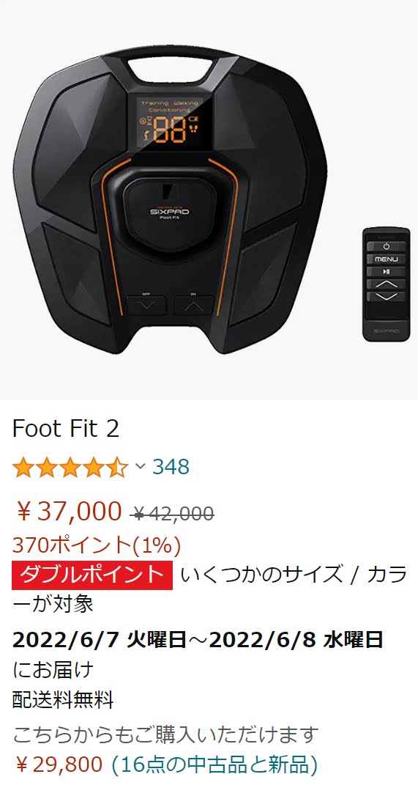The width and height of the screenshot is (418, 796).
Task: Click the ¥29,800 alternative price
Action: pyautogui.click(x=59, y=763)
